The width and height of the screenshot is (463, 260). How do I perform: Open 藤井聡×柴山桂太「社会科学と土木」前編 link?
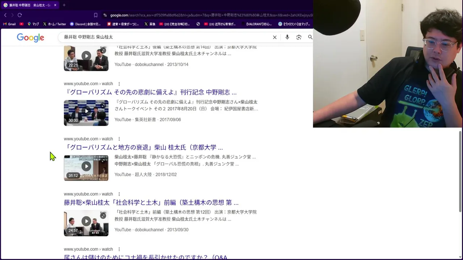click(151, 203)
